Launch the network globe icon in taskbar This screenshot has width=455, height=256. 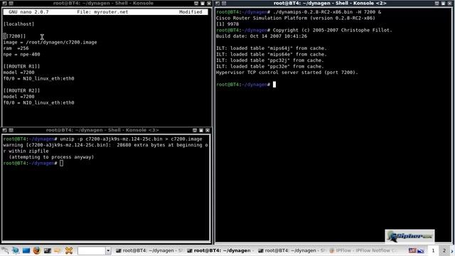coord(16,250)
